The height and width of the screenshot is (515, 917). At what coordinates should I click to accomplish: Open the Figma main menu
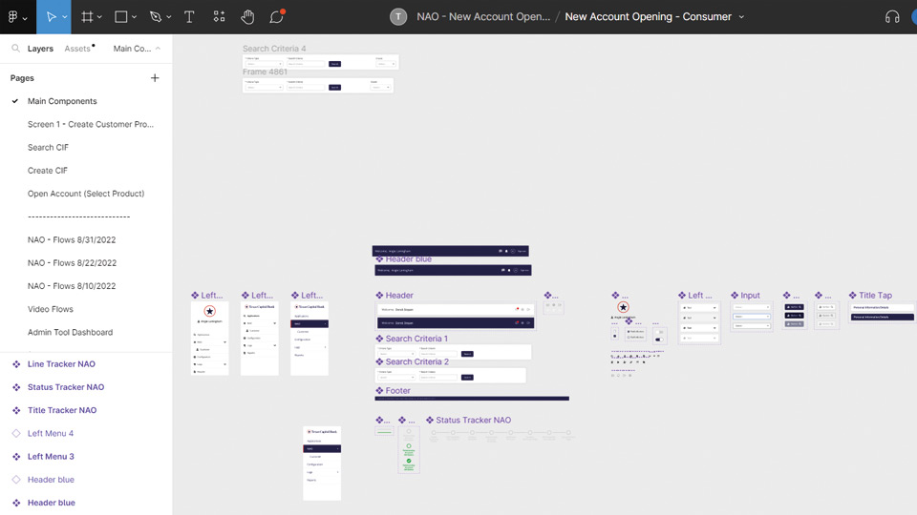15,17
